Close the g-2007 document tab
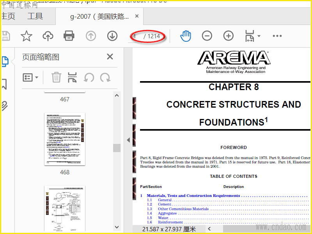This screenshot has height=234, width=312. click(137, 16)
